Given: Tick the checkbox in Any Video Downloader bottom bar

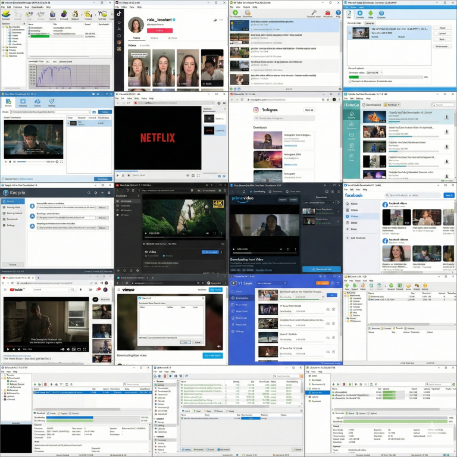Looking at the screenshot, I should coord(3,179).
